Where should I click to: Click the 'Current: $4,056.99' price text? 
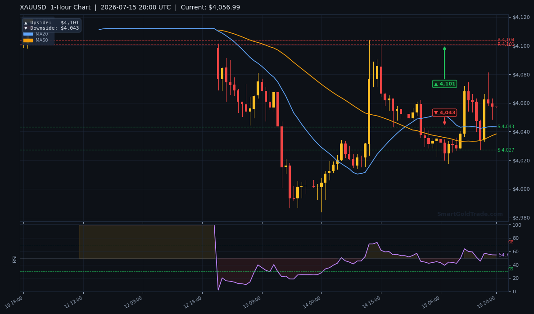pos(210,8)
